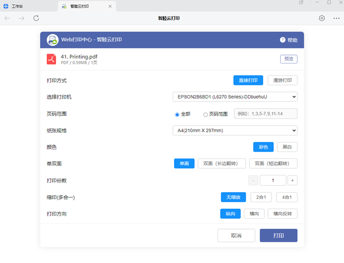Select the 页码范围 radio button
The width and height of the screenshot is (344, 263).
pos(206,115)
